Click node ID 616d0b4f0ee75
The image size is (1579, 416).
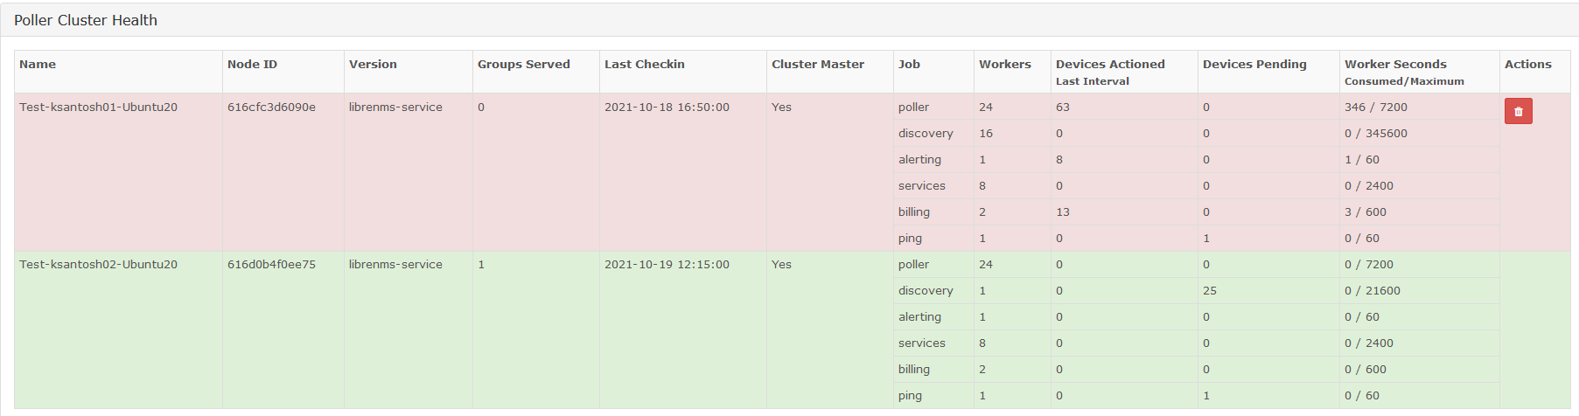[x=271, y=264]
